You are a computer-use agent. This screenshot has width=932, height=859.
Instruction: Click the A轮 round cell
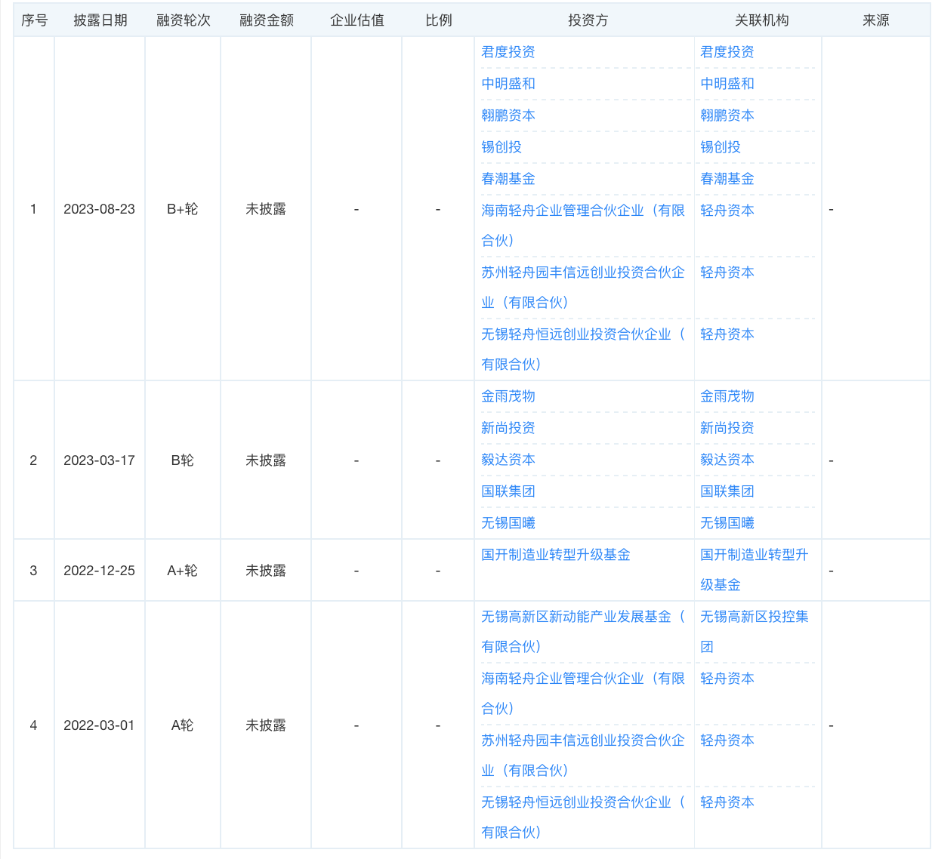[182, 725]
